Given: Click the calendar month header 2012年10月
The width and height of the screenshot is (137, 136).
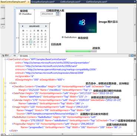Looking at the screenshot, I should coord(34,26).
